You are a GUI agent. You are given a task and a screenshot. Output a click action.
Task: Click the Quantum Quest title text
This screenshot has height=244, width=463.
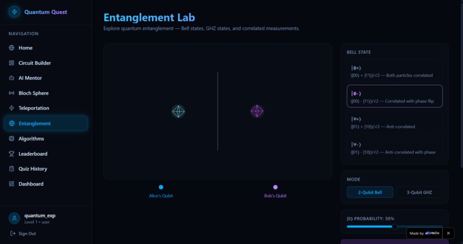click(x=46, y=12)
